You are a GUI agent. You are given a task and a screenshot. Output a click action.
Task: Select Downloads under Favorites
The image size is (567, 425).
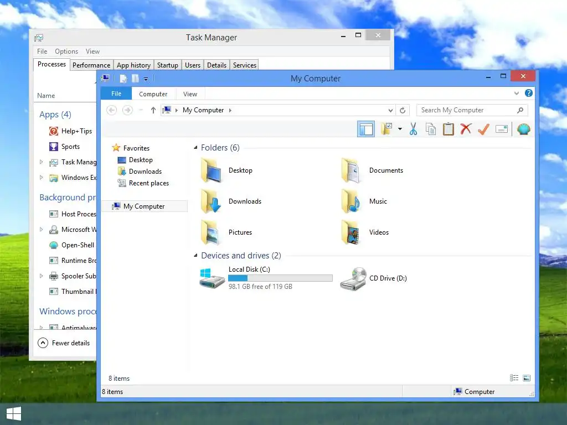pos(145,172)
